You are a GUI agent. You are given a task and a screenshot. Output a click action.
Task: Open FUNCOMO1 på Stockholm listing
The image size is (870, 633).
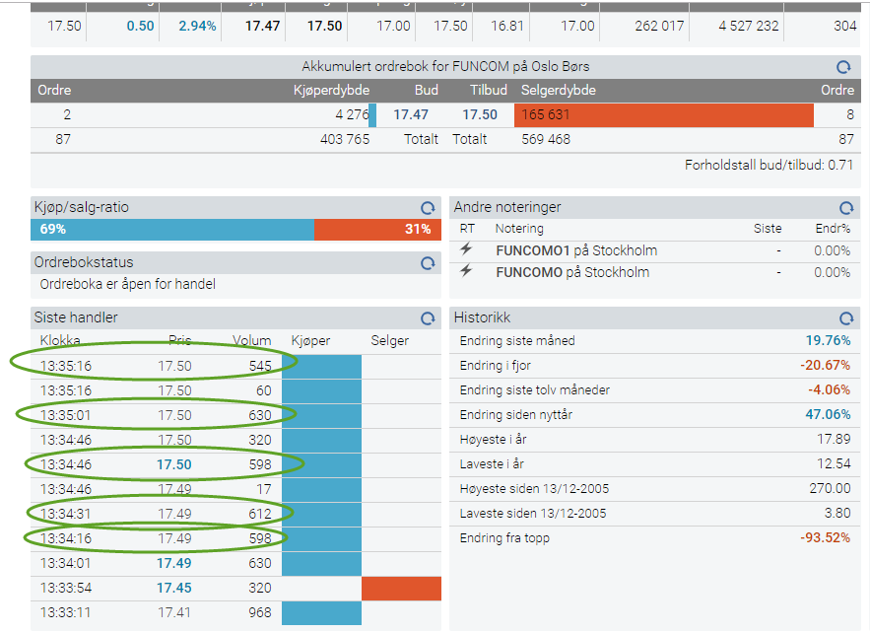pyautogui.click(x=576, y=251)
